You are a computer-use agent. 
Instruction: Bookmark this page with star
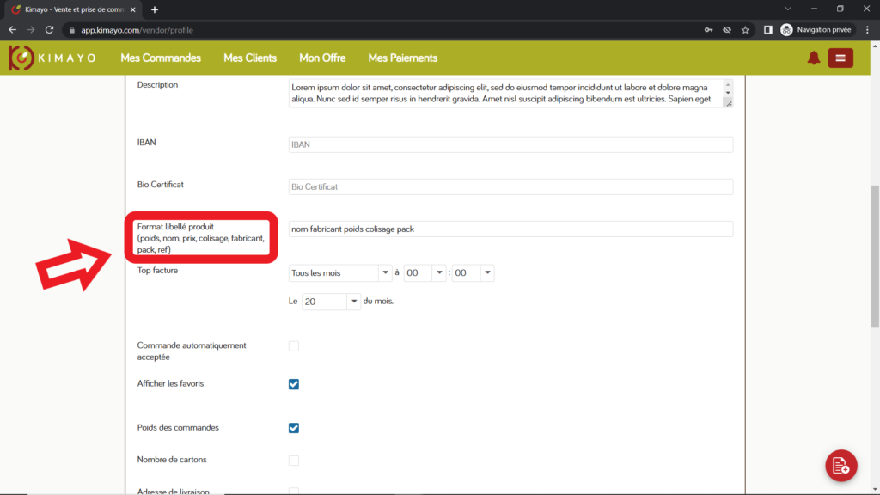(745, 30)
